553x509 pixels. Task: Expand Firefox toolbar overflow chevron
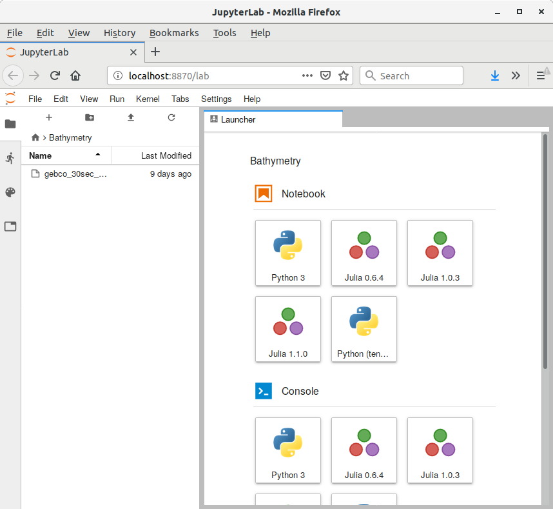516,75
